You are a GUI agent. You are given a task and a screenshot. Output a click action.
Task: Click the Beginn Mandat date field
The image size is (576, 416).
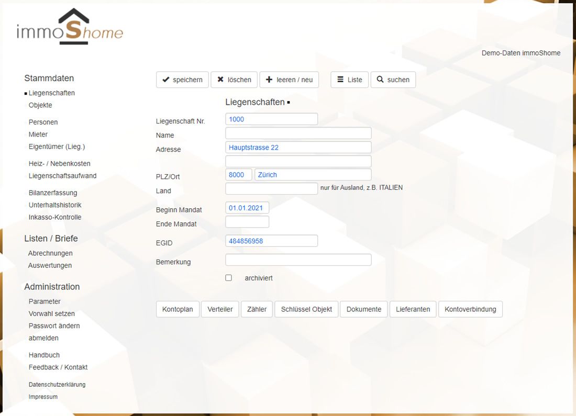click(247, 208)
